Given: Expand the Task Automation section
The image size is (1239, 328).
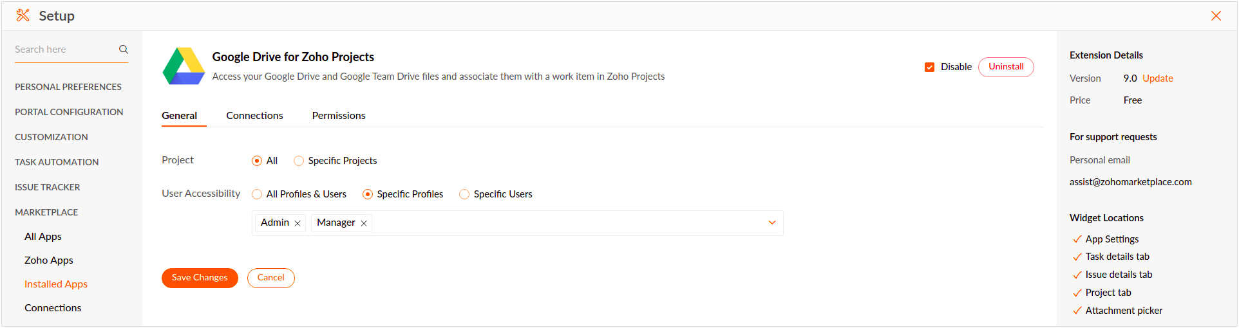Looking at the screenshot, I should point(57,162).
